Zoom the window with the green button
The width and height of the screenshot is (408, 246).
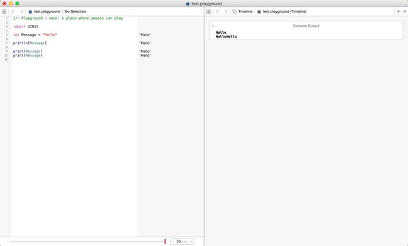pos(17,4)
